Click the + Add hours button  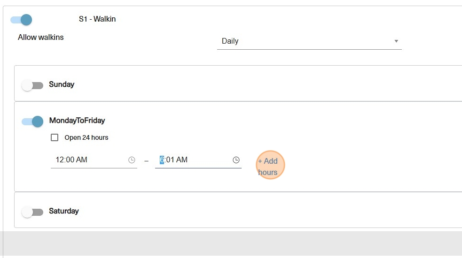click(x=270, y=166)
